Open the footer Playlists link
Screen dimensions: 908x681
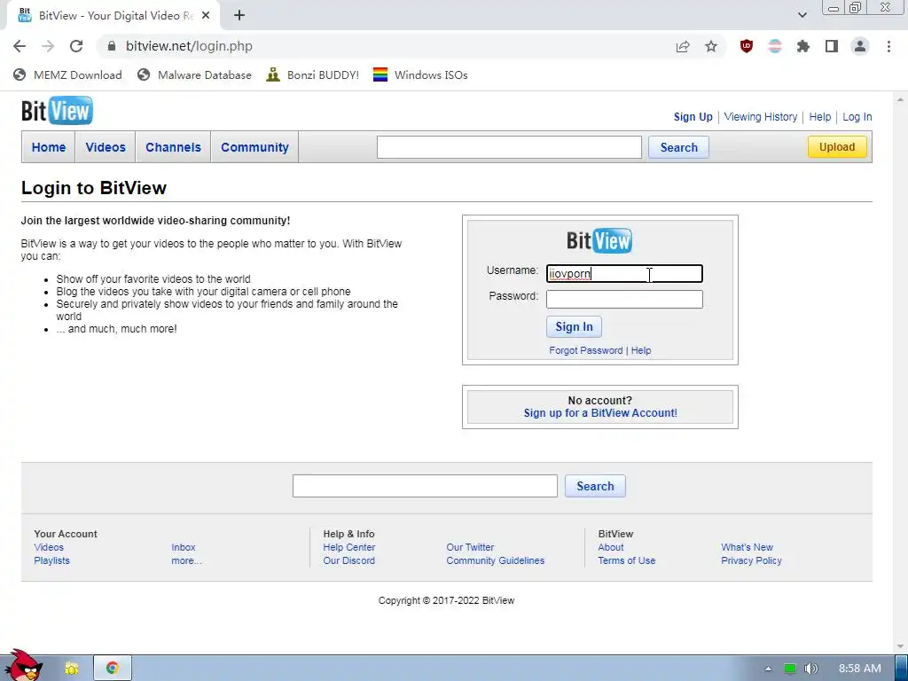[51, 560]
